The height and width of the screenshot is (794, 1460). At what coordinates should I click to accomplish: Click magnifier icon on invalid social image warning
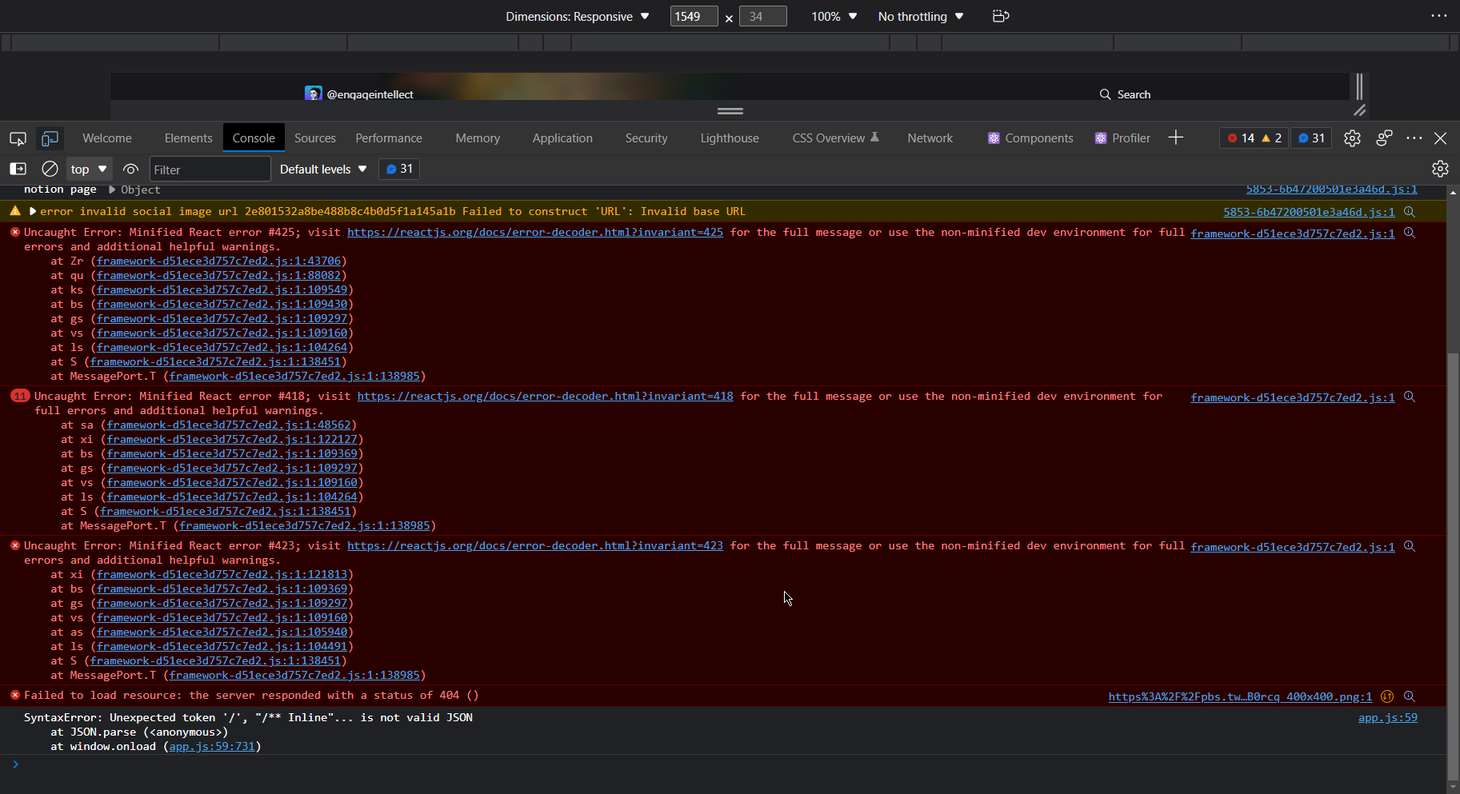[x=1410, y=212]
